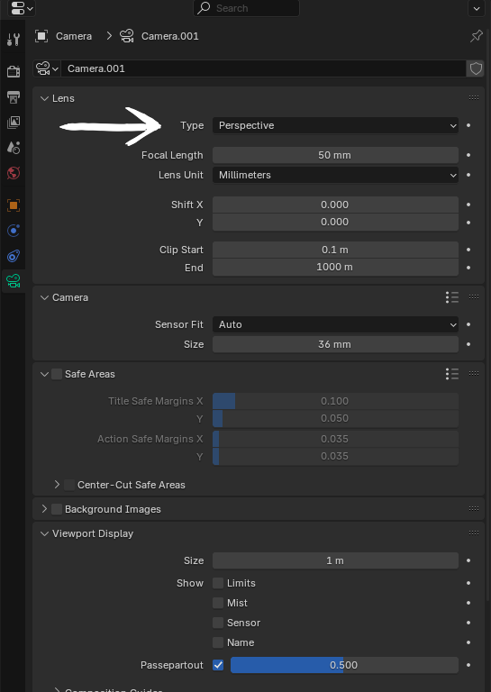
Task: Disable the Passepartout checkbox
Action: (218, 665)
